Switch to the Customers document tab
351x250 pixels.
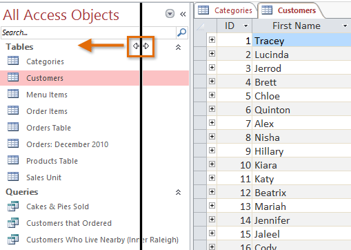[291, 10]
